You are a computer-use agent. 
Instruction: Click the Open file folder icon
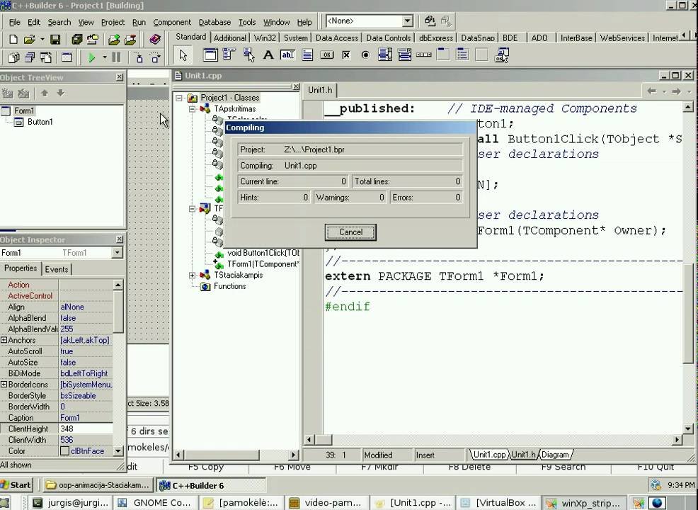pos(30,40)
